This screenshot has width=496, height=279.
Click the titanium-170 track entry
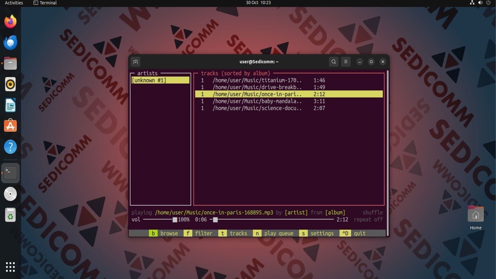click(289, 80)
